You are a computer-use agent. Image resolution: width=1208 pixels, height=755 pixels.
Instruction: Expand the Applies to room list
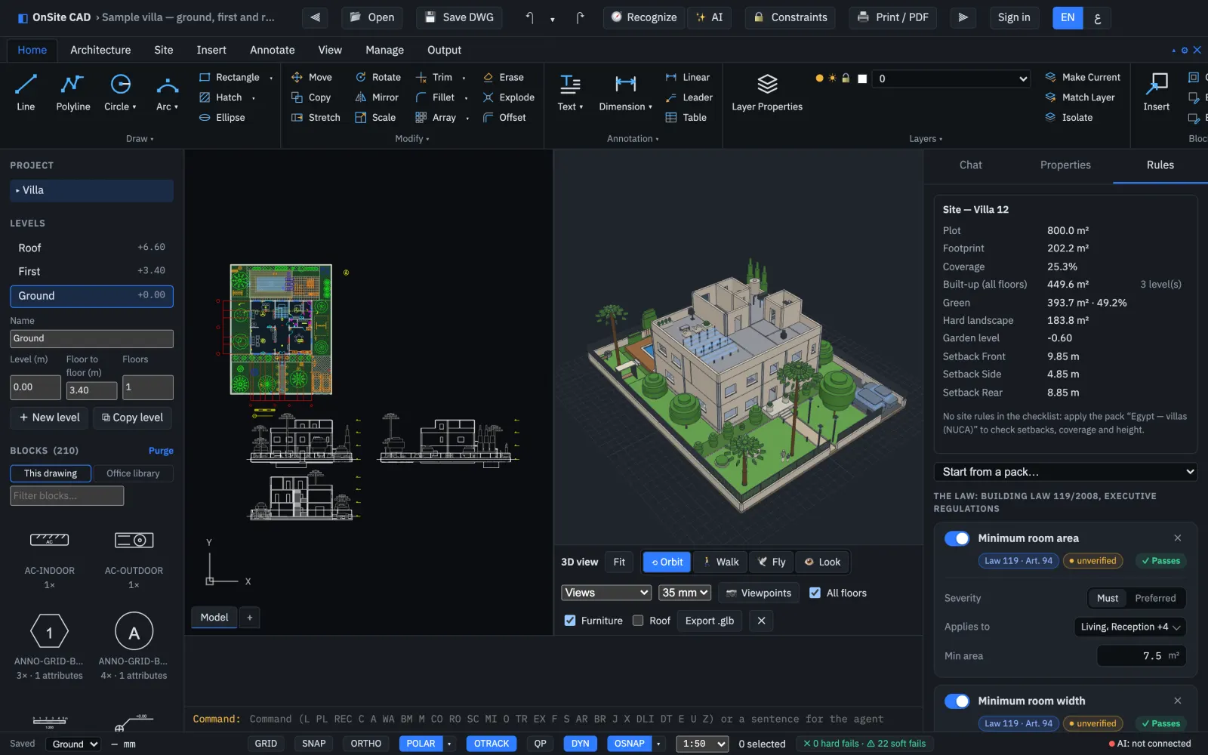coord(1130,627)
